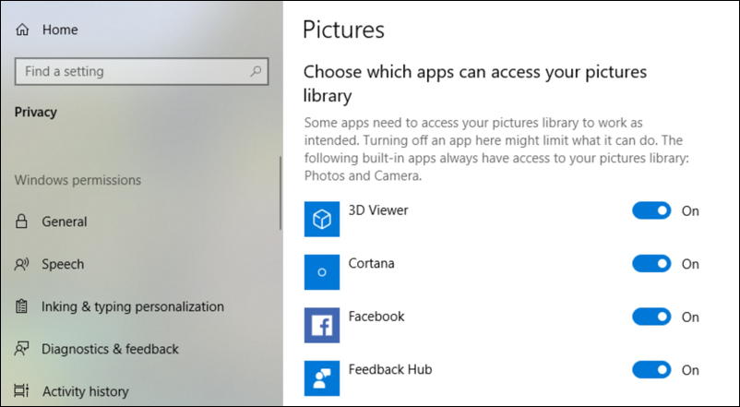Click the Diagnostics & feedback icon
The image size is (740, 407).
click(22, 349)
